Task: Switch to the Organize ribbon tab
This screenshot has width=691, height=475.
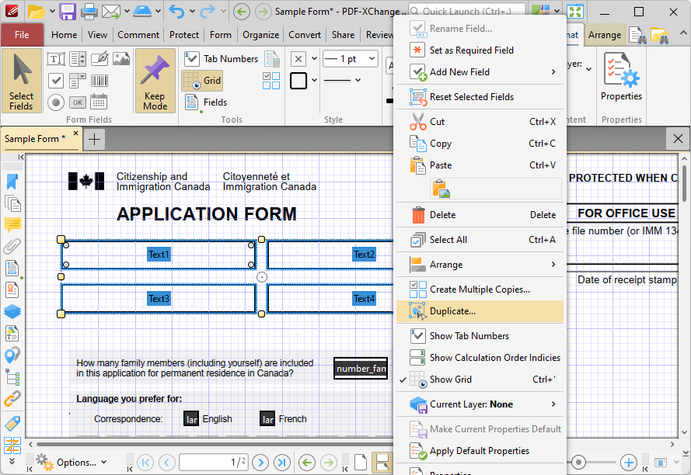Action: coord(260,35)
